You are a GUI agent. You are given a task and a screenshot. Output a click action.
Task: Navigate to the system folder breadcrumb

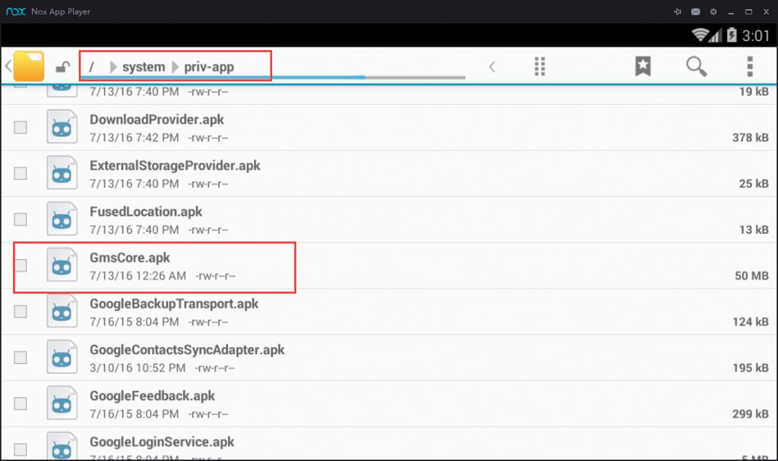click(143, 67)
